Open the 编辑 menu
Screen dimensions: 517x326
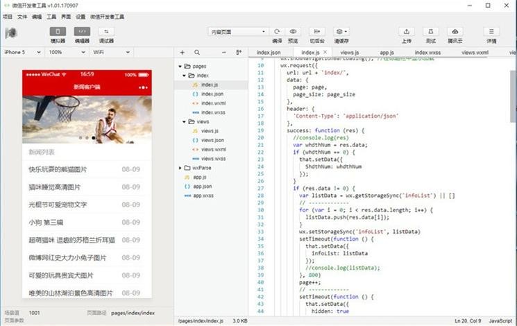coord(37,17)
